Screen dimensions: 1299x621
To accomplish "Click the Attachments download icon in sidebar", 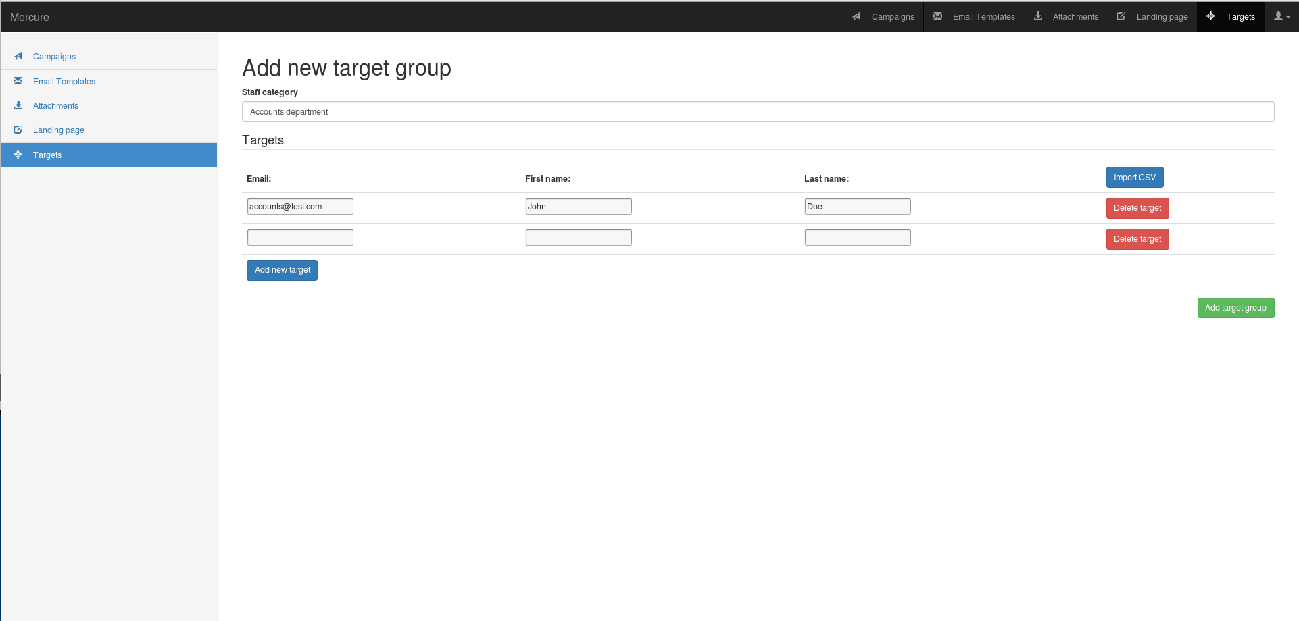I will click(18, 105).
